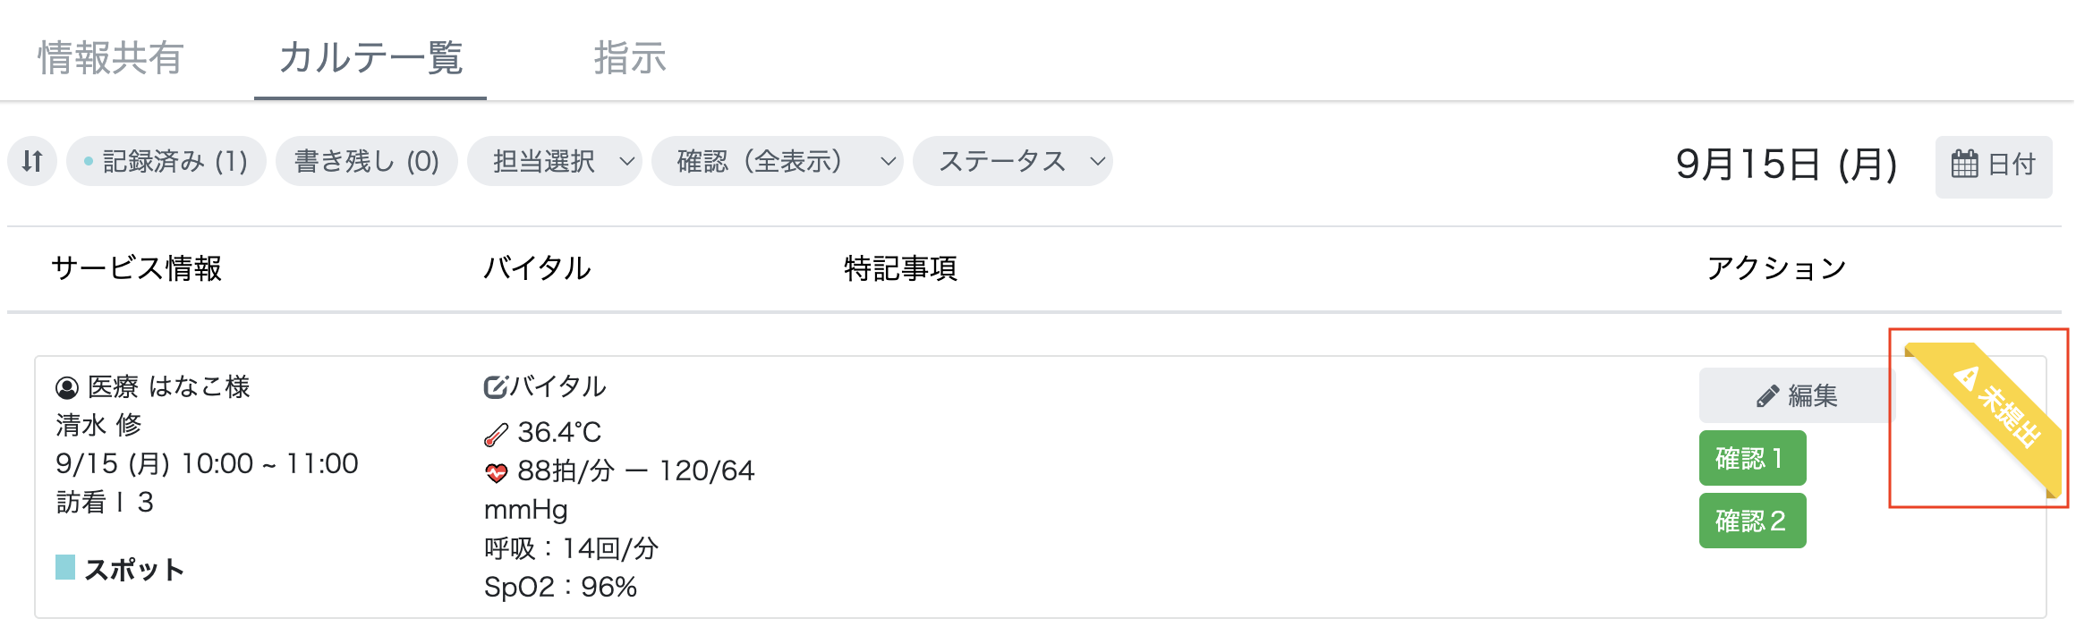
Task: Click the sort order icon
Action: tap(31, 162)
